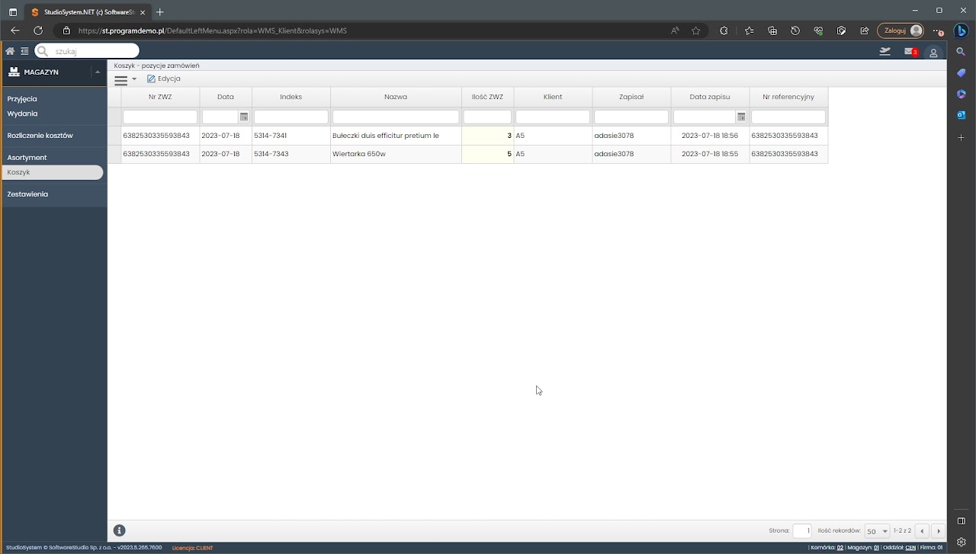This screenshot has width=976, height=554.
Task: Go to next page of records
Action: tap(939, 531)
